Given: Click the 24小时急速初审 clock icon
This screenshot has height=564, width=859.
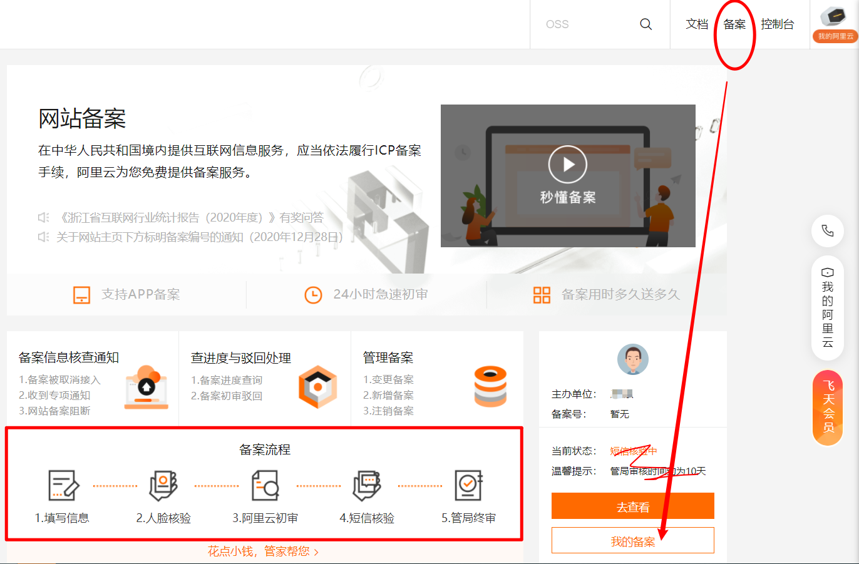Looking at the screenshot, I should point(313,294).
